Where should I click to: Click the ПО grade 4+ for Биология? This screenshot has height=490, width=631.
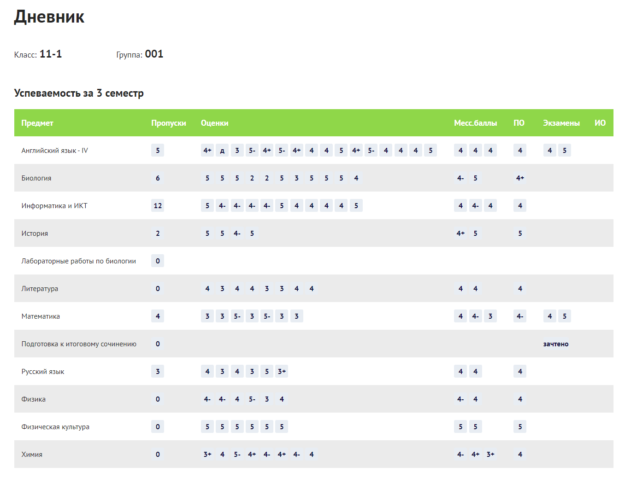point(520,178)
